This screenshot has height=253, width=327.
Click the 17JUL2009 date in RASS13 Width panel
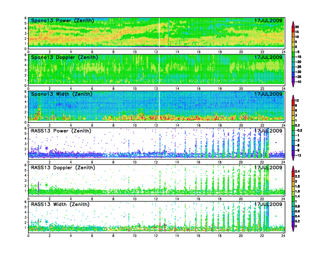click(x=268, y=204)
